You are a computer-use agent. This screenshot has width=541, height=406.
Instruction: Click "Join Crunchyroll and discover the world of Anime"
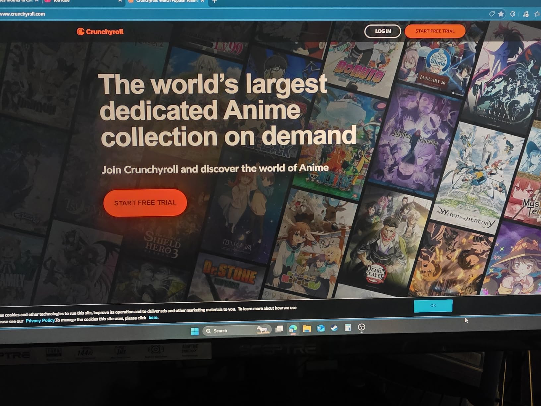(x=215, y=169)
